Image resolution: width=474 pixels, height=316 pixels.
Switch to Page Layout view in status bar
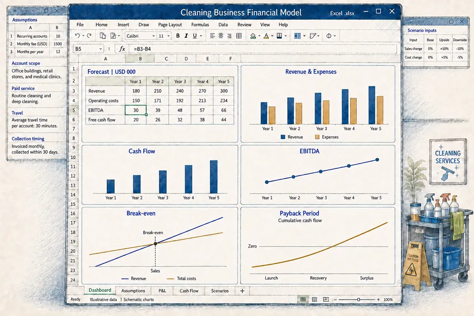tap(315, 299)
